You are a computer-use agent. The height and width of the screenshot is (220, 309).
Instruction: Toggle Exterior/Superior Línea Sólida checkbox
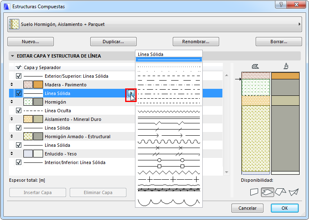(x=18, y=76)
